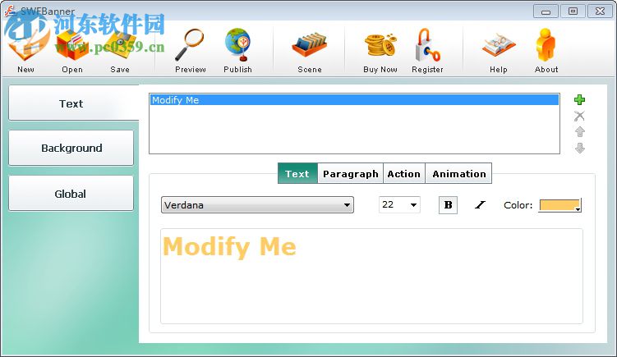The width and height of the screenshot is (617, 357).
Task: Preview the banner with the magnifier icon
Action: click(190, 49)
